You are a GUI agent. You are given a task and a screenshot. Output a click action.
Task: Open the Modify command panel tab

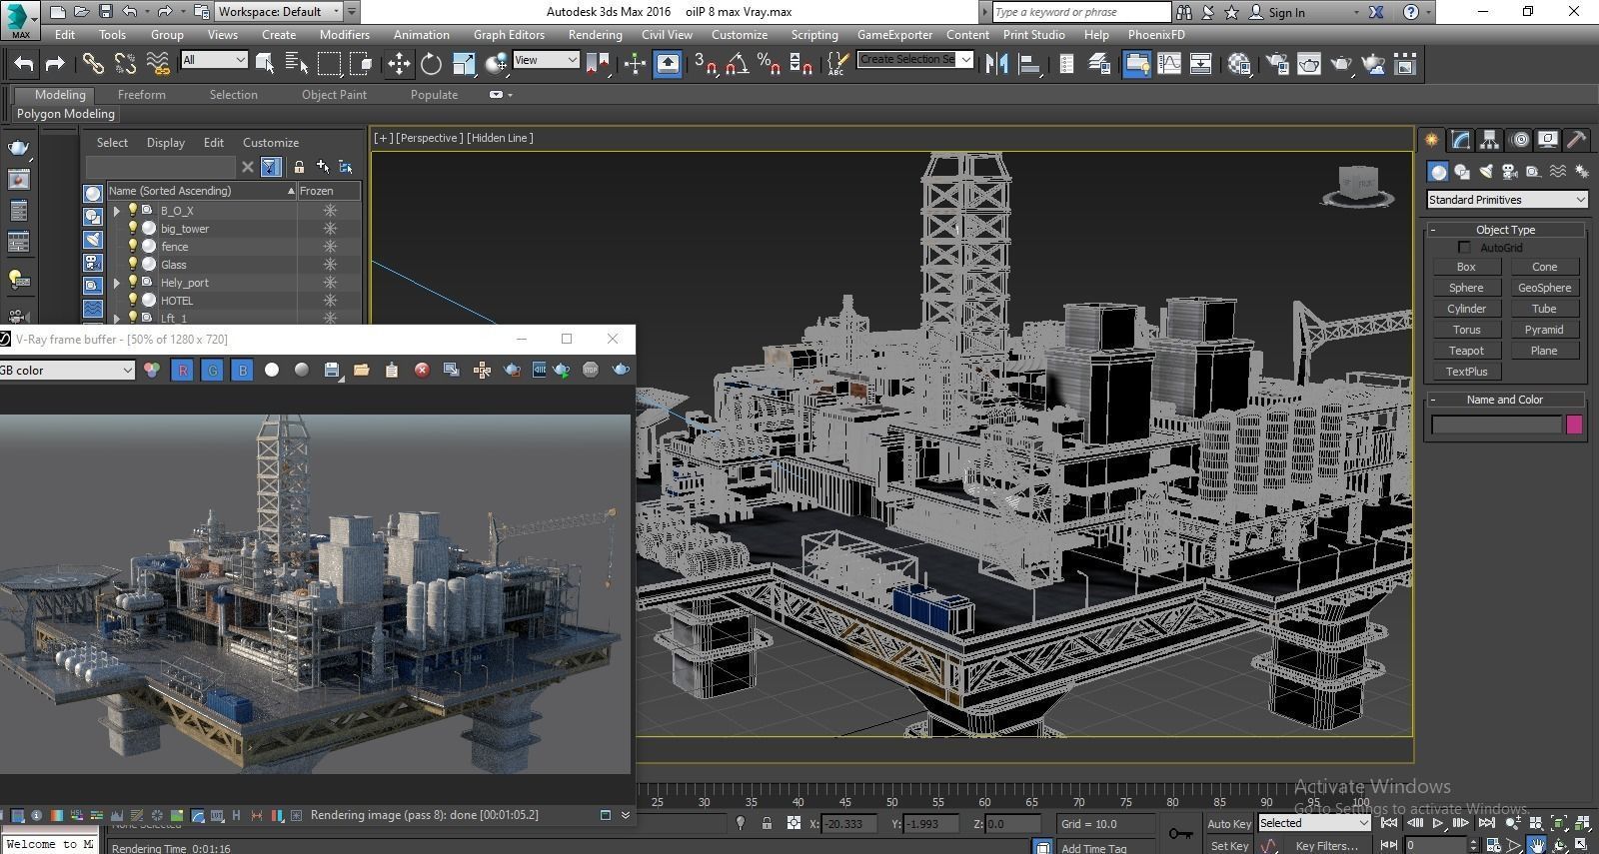(1461, 139)
